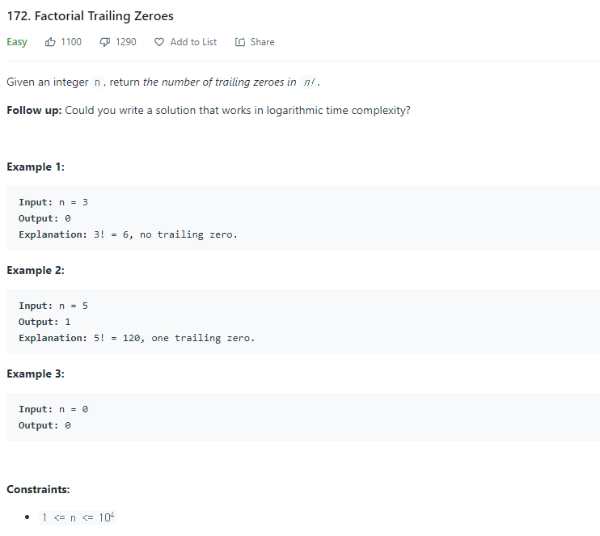
Task: Select the dislike count 1290
Action: (x=126, y=42)
